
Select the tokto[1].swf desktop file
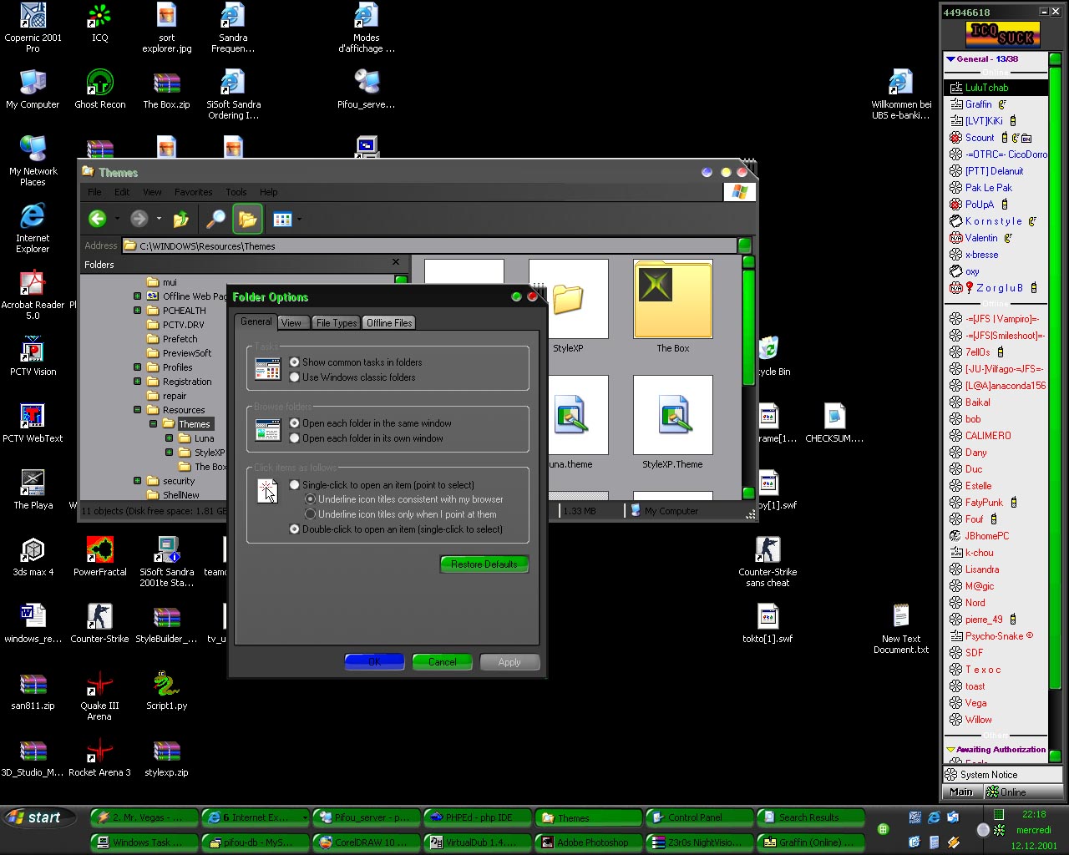tap(768, 623)
